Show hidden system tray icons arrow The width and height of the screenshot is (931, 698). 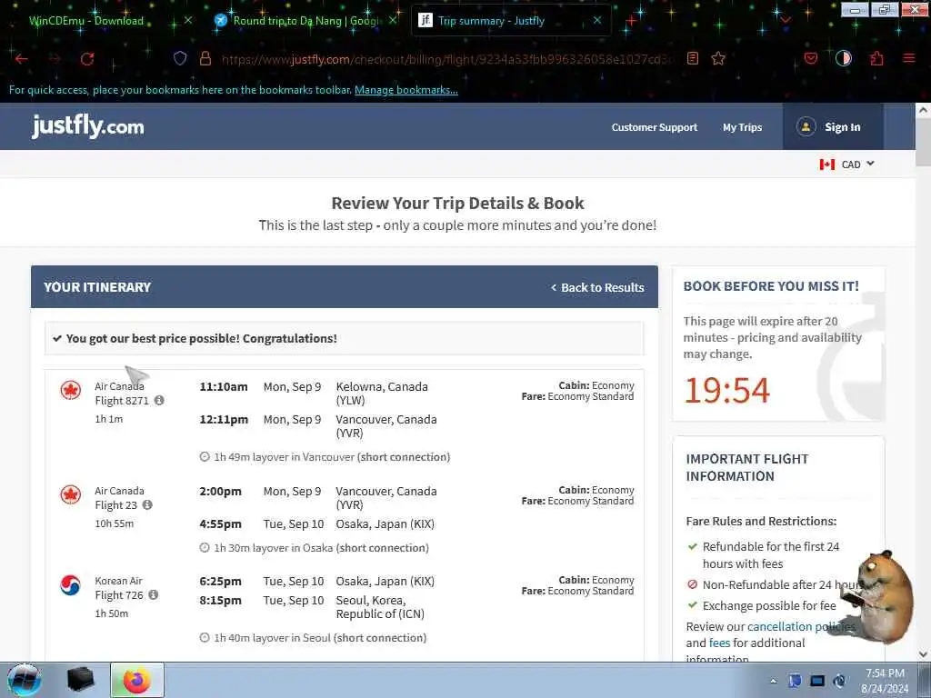[x=773, y=682]
